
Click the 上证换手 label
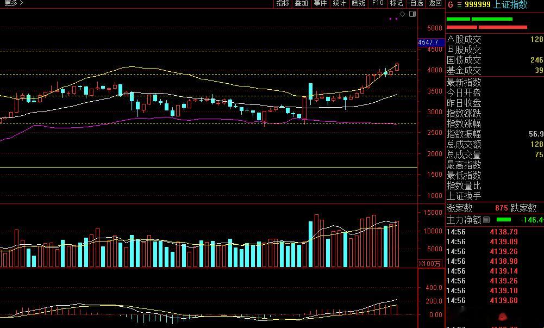pyautogui.click(x=464, y=196)
